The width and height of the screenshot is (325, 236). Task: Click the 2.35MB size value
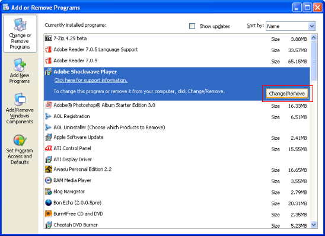pyautogui.click(x=299, y=215)
